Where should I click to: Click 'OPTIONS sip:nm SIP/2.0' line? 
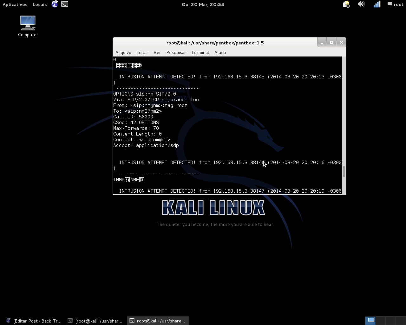point(145,94)
